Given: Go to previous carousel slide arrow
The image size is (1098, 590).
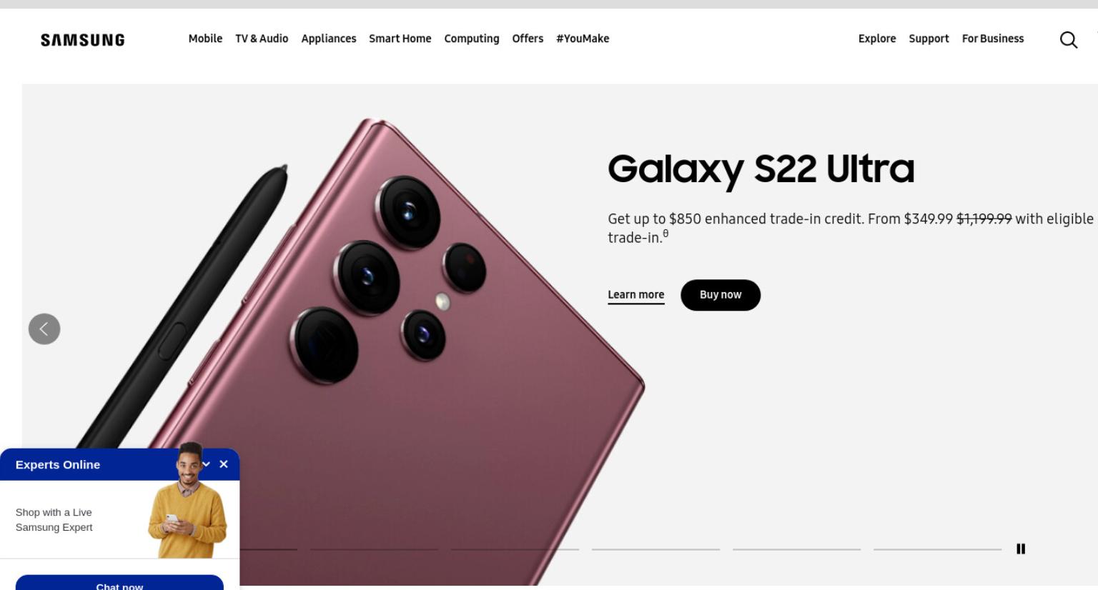Looking at the screenshot, I should click(x=44, y=329).
